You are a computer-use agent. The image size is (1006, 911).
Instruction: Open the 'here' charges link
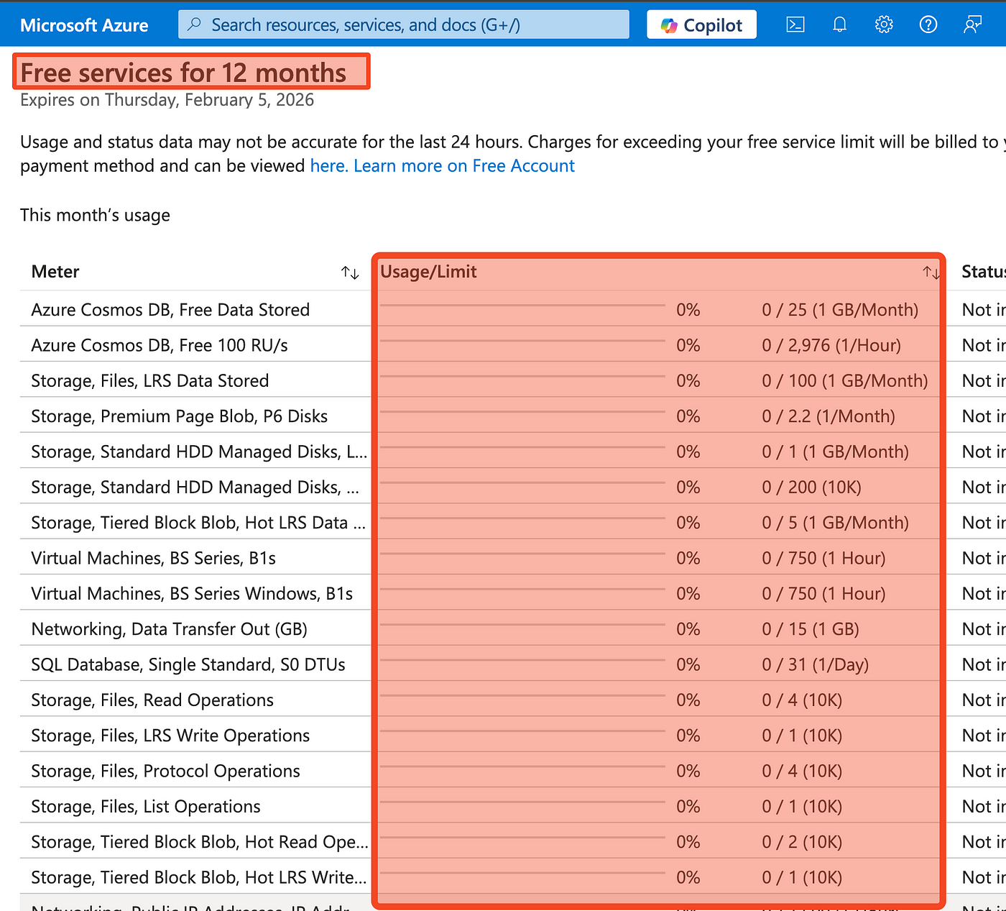point(328,166)
